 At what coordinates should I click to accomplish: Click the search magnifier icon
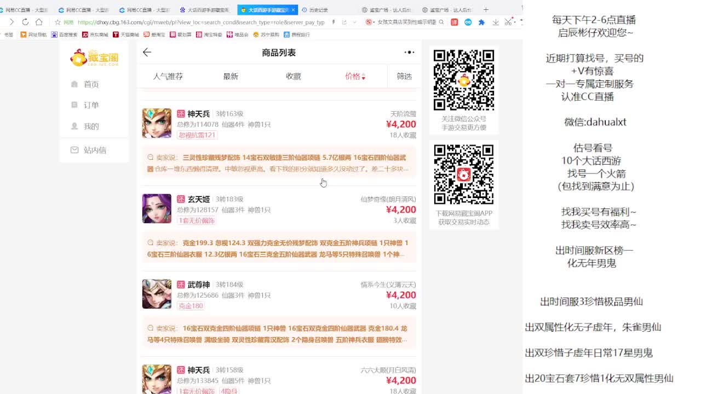[x=441, y=22]
